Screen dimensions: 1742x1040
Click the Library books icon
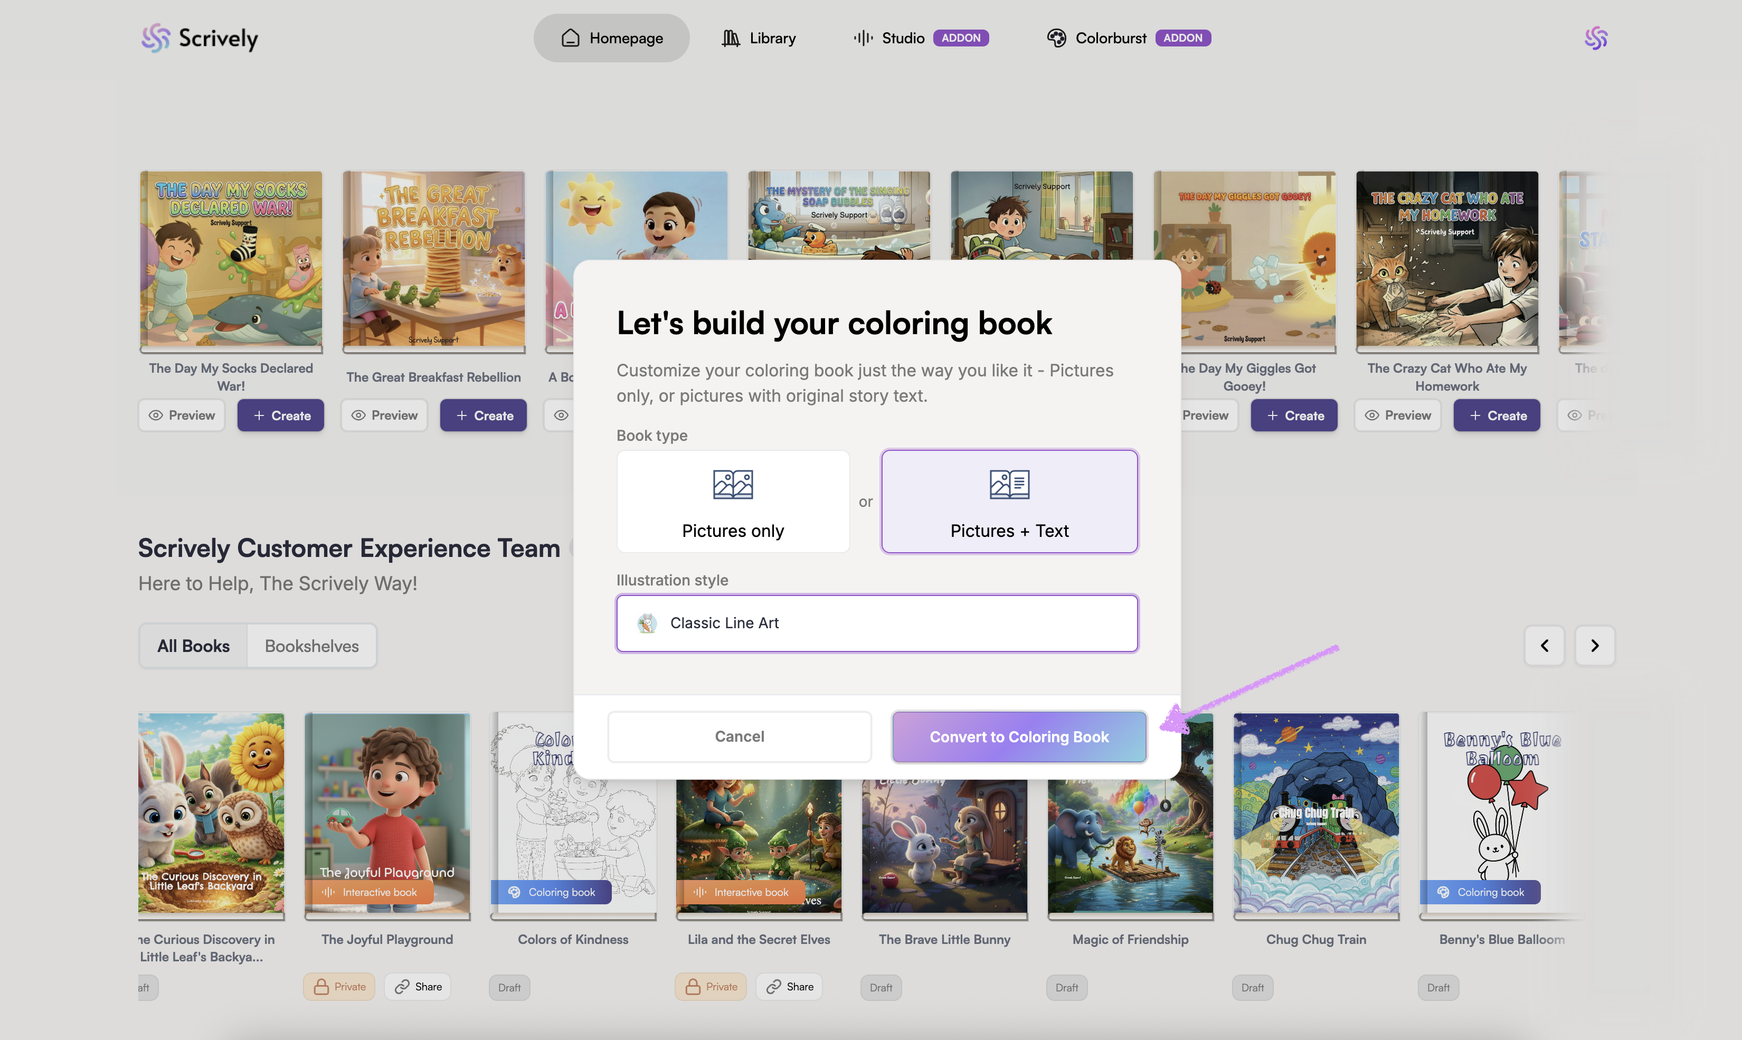pyautogui.click(x=730, y=38)
